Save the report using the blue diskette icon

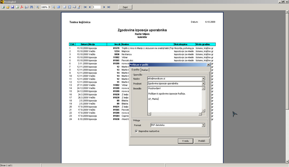[x=13, y=7]
